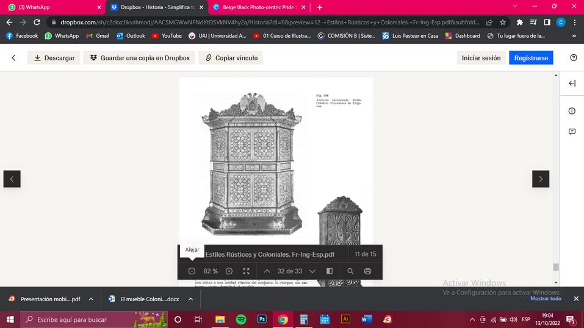Screen dimensions: 584x328
Task: Open file info panel
Action: (x=572, y=111)
